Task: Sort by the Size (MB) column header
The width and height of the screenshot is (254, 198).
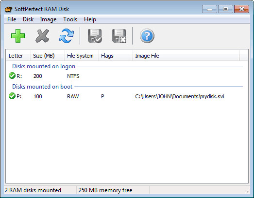Action: coord(47,56)
